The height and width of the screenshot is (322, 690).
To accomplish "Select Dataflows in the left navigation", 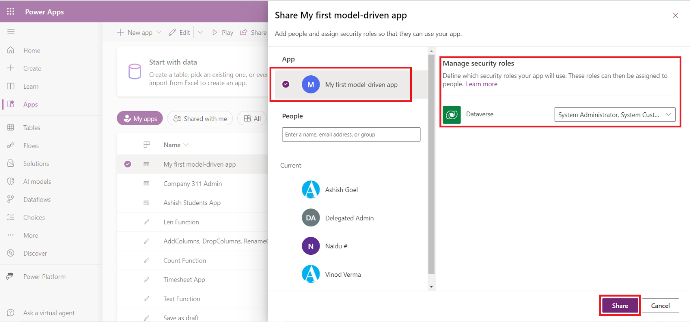I will 37,200.
